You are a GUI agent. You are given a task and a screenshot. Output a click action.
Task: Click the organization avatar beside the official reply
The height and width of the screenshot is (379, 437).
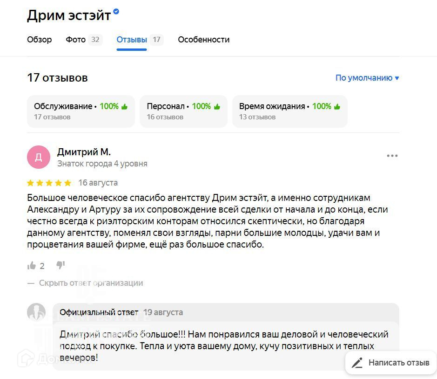tap(36, 312)
